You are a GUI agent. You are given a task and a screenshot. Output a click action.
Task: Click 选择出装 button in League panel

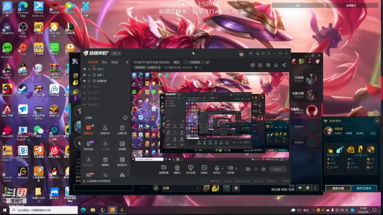tap(338, 188)
